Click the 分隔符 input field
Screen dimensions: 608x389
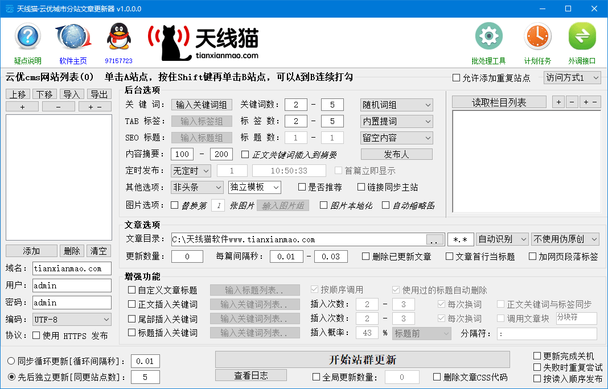click(x=547, y=334)
